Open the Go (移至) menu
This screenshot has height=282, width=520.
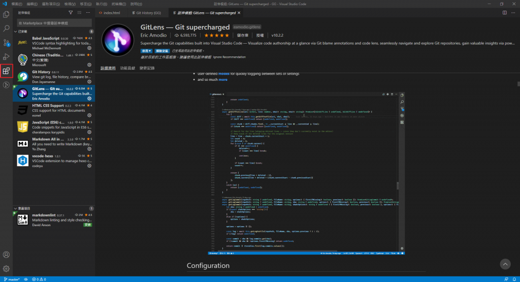click(x=85, y=4)
